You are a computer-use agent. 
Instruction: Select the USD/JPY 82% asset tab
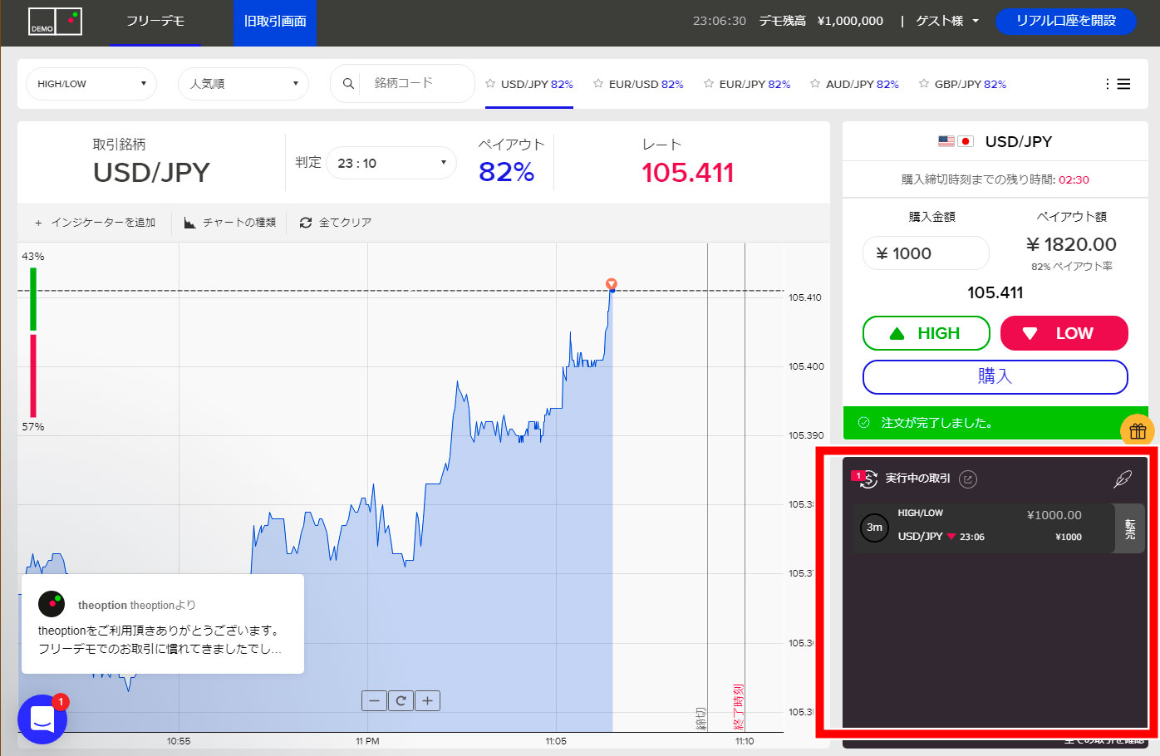click(x=537, y=84)
